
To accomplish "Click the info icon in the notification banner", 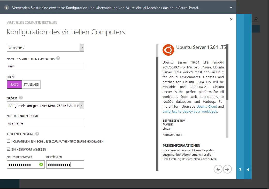I will (x=6, y=7).
